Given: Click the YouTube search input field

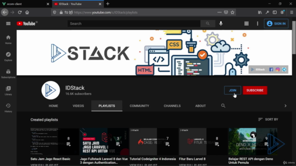Looking at the screenshot, I should 134,24.
